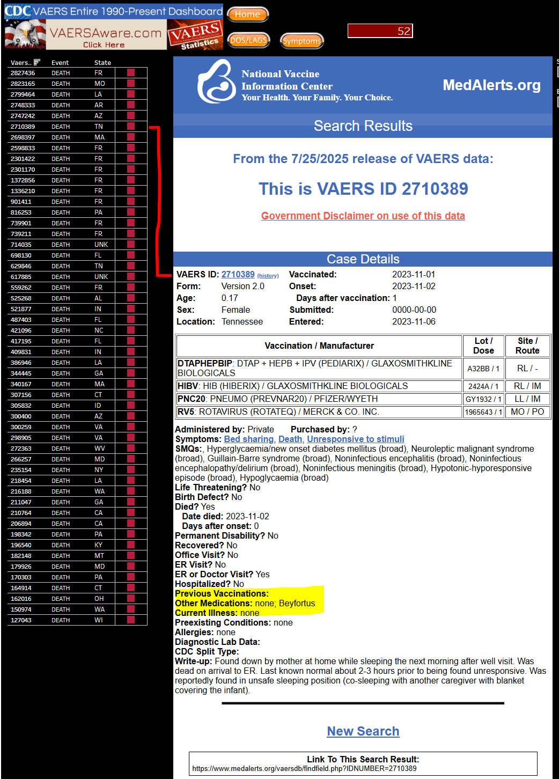Click the VAERS Statistics image
Screen dimensions: 559x779
click(195, 35)
